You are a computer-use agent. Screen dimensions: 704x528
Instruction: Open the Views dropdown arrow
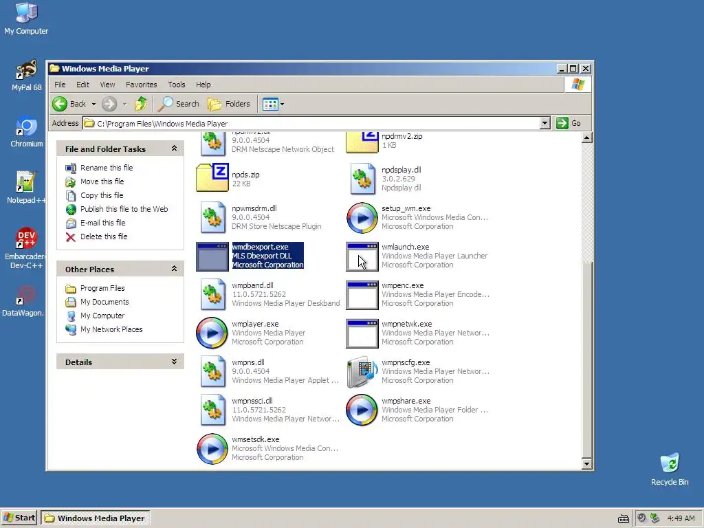[282, 104]
